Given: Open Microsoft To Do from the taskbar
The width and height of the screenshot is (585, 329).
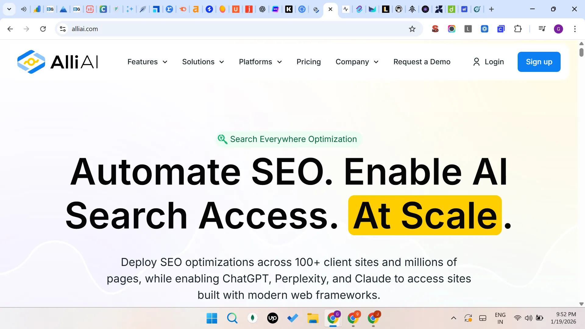Looking at the screenshot, I should tap(292, 318).
